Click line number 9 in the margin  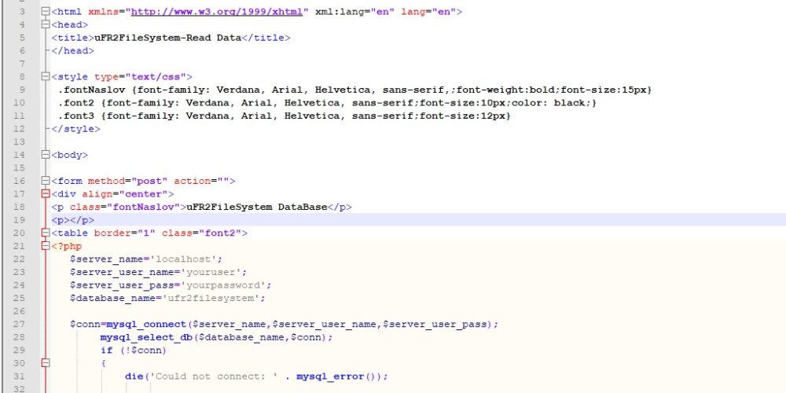(x=21, y=90)
